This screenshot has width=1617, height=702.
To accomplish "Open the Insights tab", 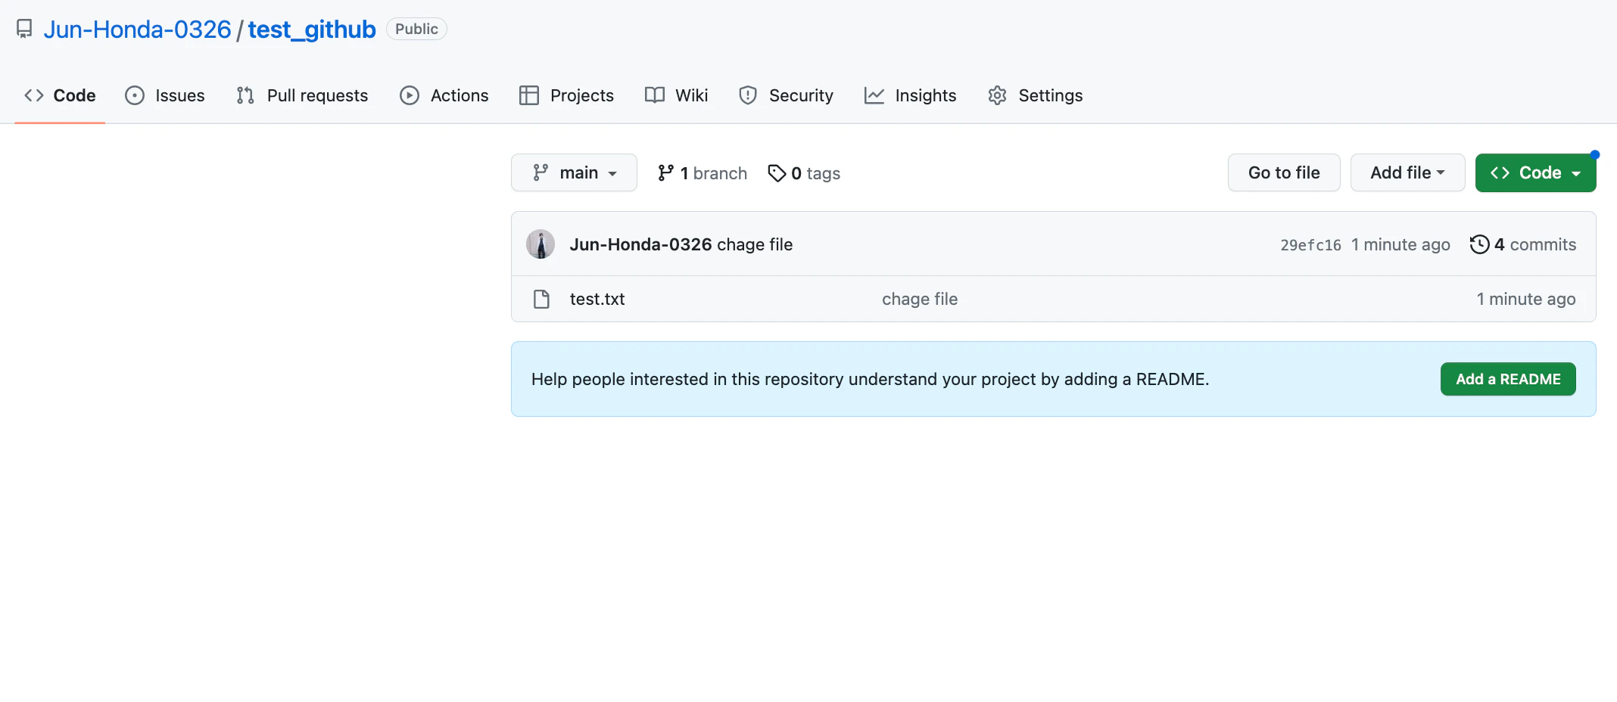I will tap(911, 95).
